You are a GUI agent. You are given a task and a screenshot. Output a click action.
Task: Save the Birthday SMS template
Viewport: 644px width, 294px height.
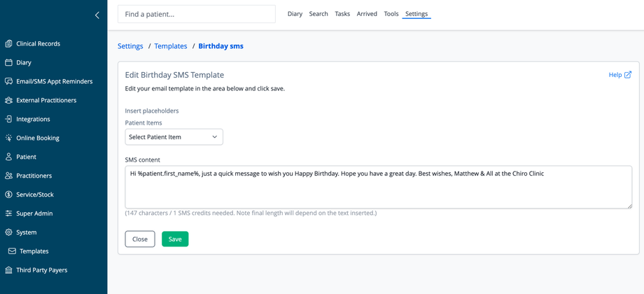coord(175,239)
